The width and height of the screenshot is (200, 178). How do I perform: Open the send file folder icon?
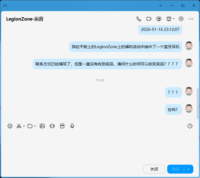pos(30,126)
